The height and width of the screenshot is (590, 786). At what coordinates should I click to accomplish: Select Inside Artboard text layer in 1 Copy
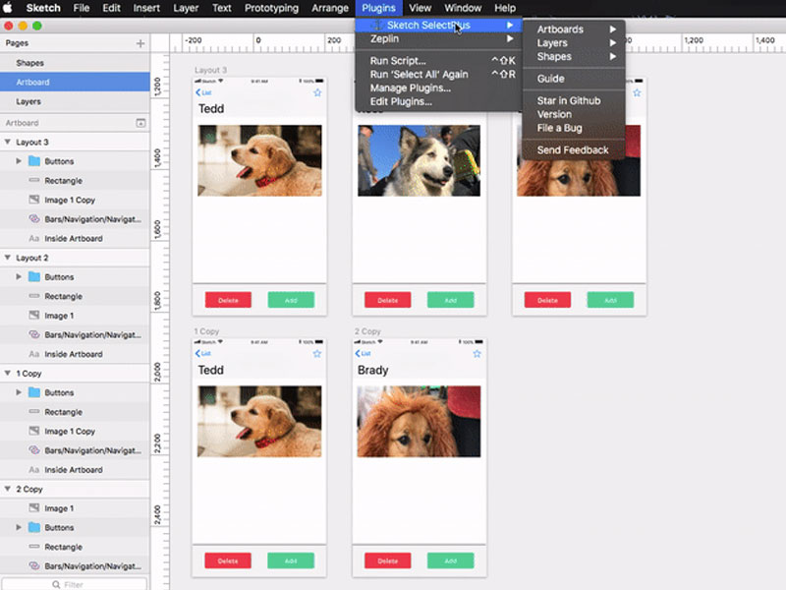coord(75,470)
